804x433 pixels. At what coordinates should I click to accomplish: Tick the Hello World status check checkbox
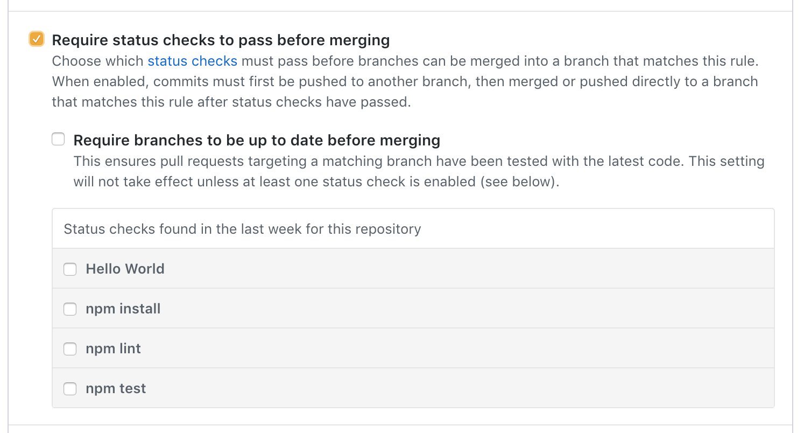pyautogui.click(x=70, y=269)
